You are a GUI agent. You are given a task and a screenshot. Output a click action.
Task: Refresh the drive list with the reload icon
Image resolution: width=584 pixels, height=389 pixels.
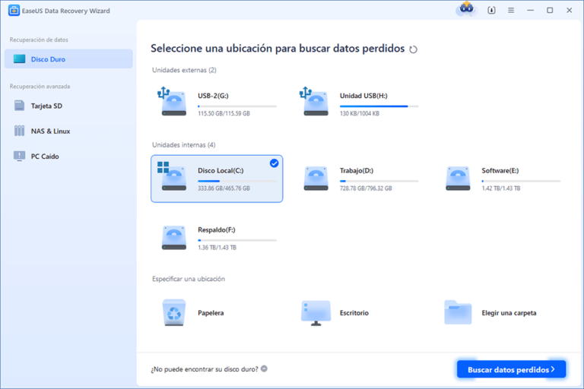(x=413, y=49)
